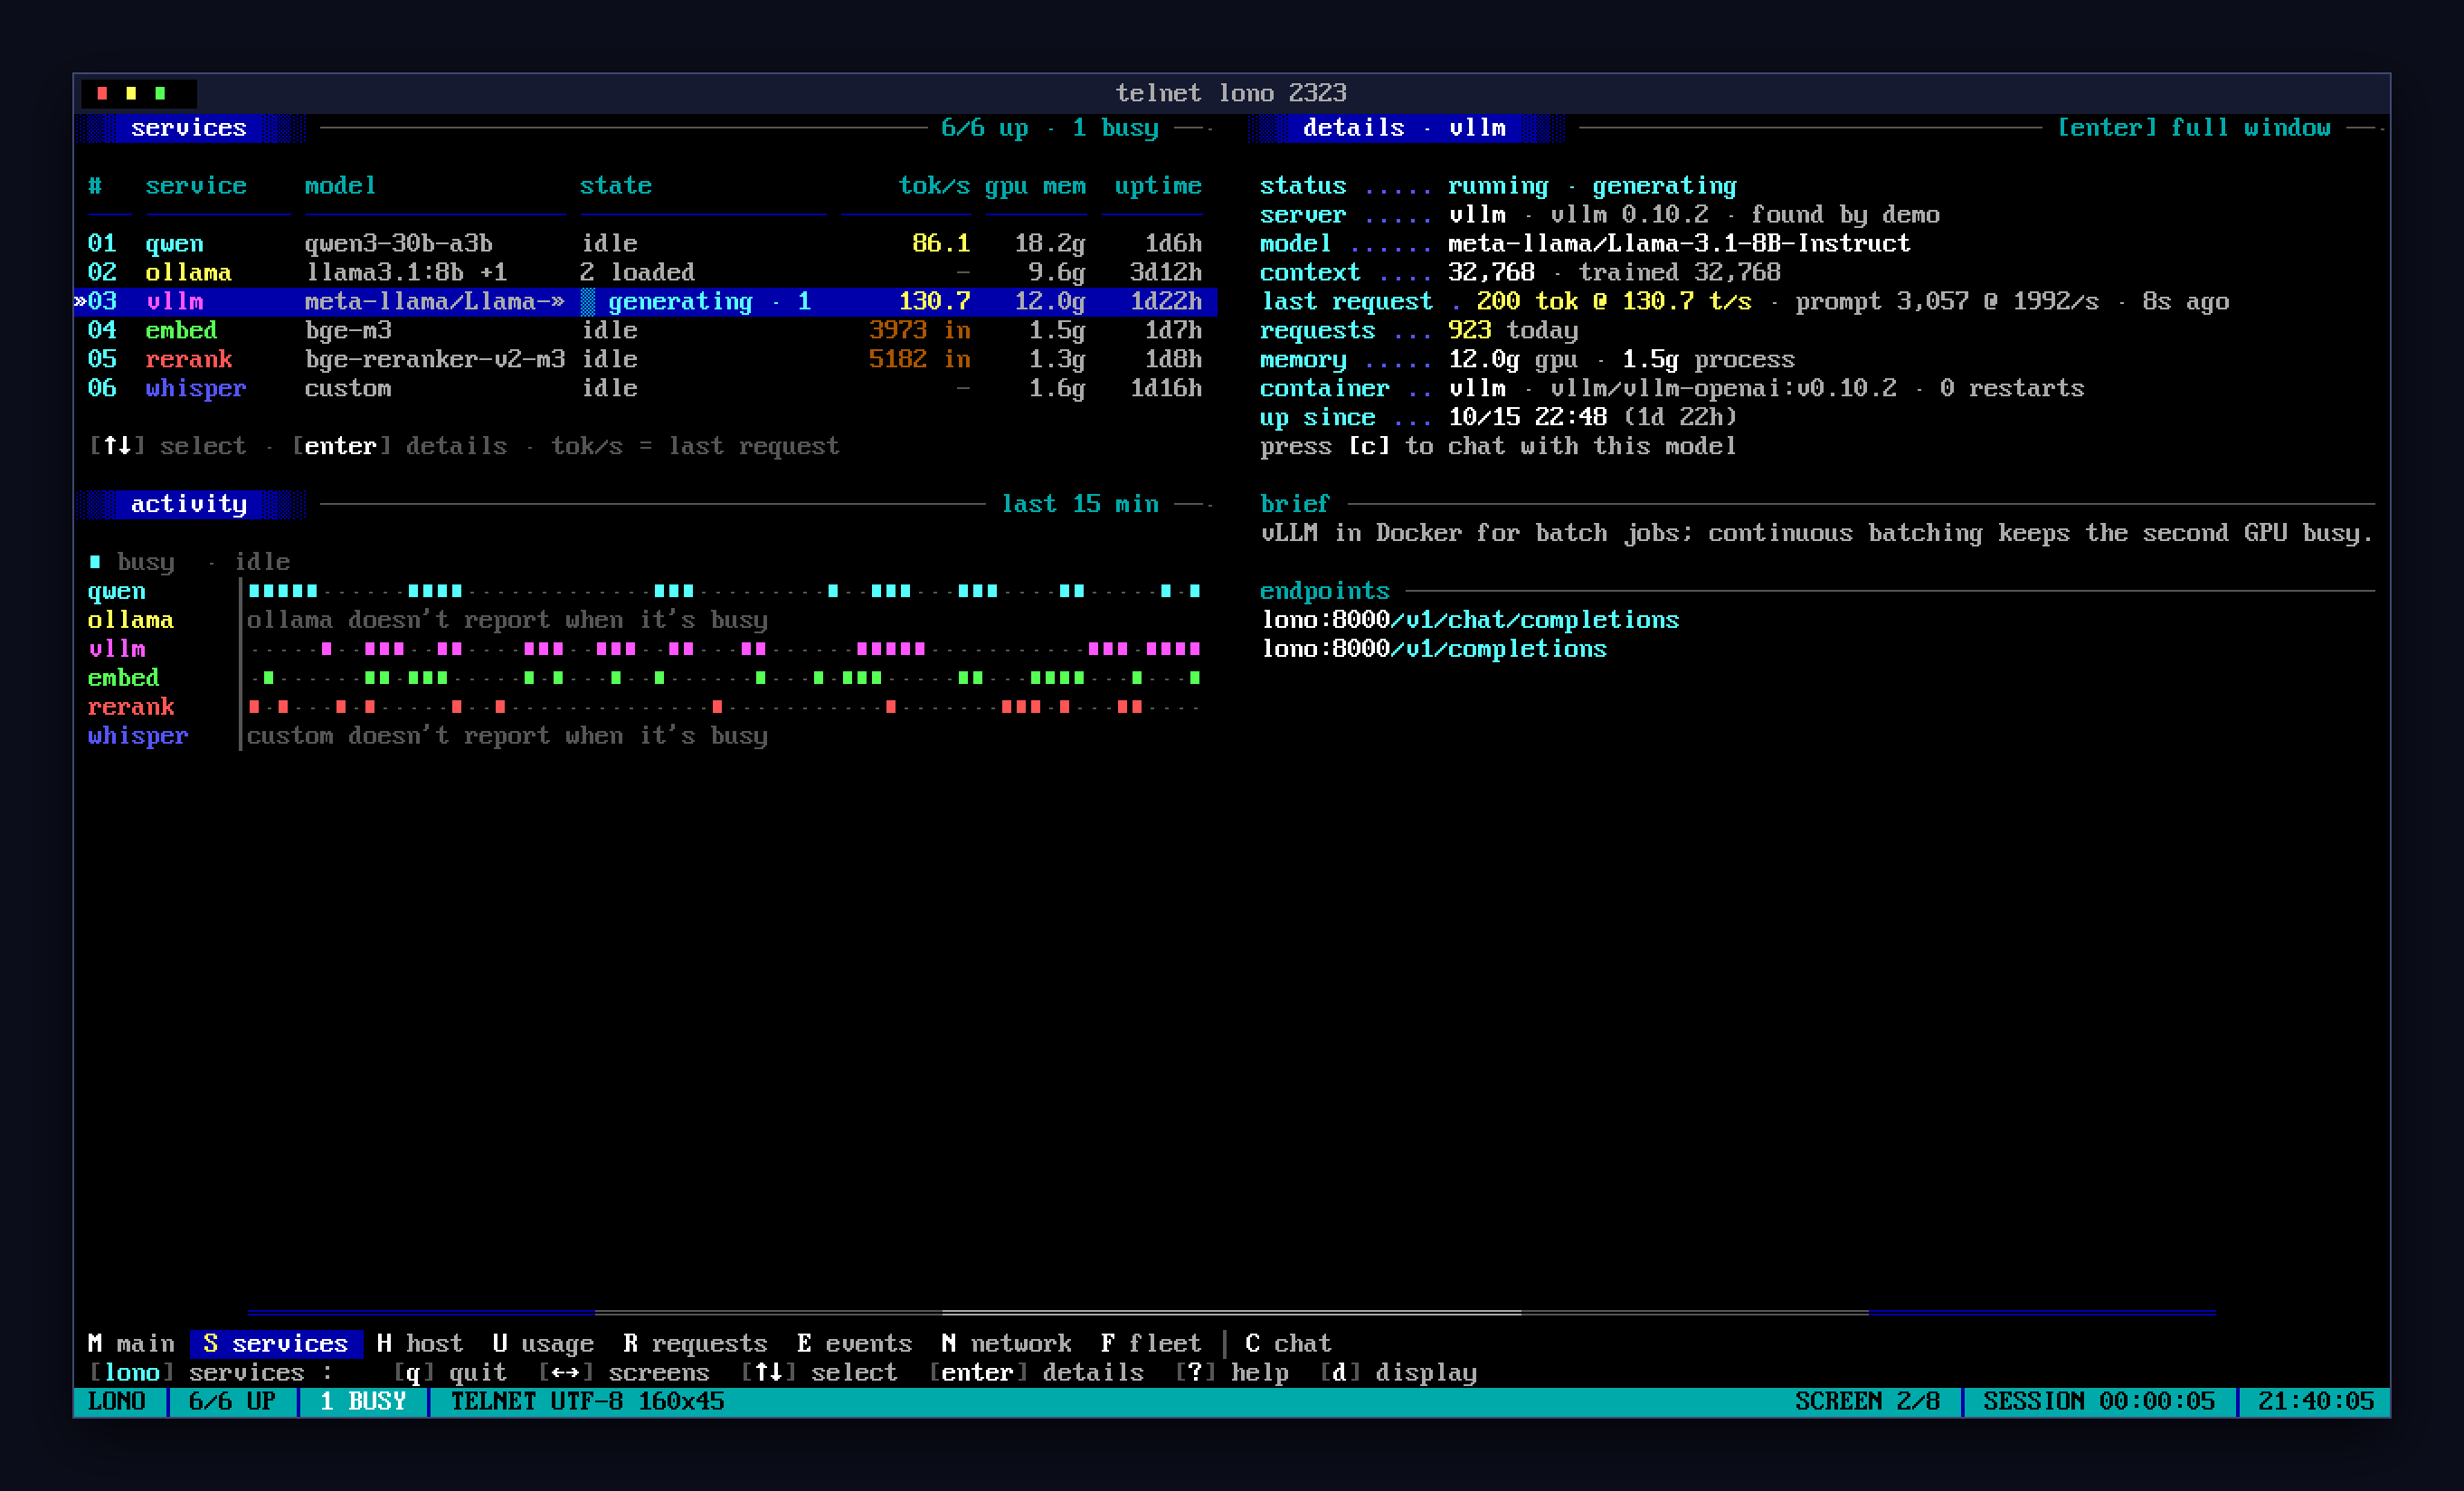Open the R requests tab
2464x1491 pixels.
pos(695,1343)
